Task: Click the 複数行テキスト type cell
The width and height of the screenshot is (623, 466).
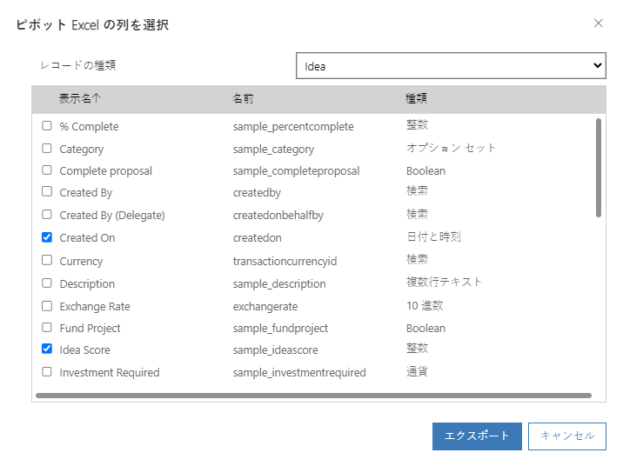Action: 444,283
